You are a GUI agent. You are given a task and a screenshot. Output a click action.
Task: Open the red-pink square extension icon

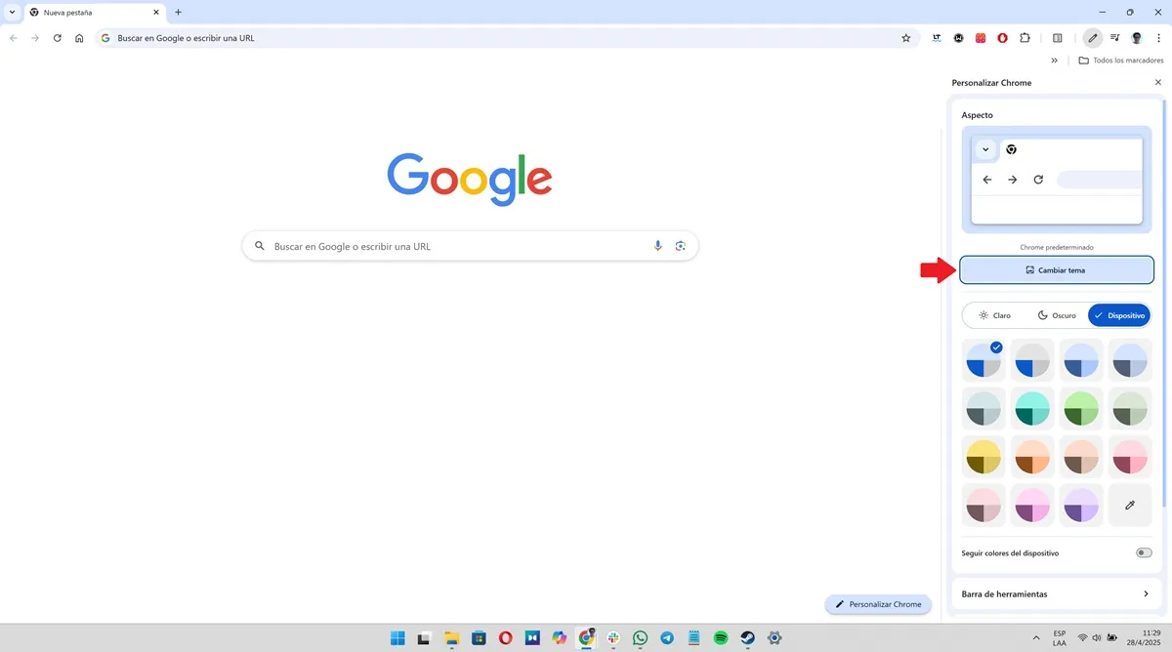(981, 38)
